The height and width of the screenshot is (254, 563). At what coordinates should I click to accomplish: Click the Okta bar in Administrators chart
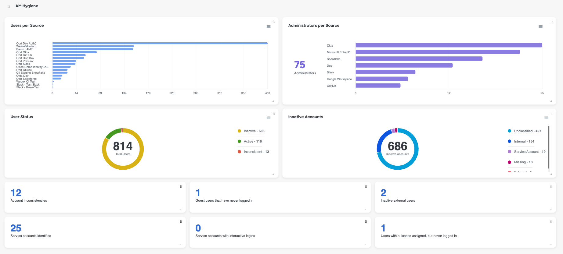point(449,45)
